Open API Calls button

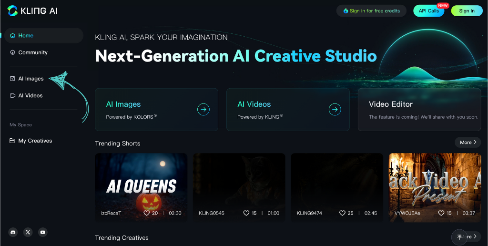tap(428, 11)
